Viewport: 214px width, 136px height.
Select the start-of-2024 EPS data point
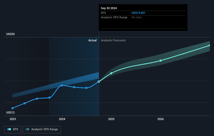pos(62,86)
